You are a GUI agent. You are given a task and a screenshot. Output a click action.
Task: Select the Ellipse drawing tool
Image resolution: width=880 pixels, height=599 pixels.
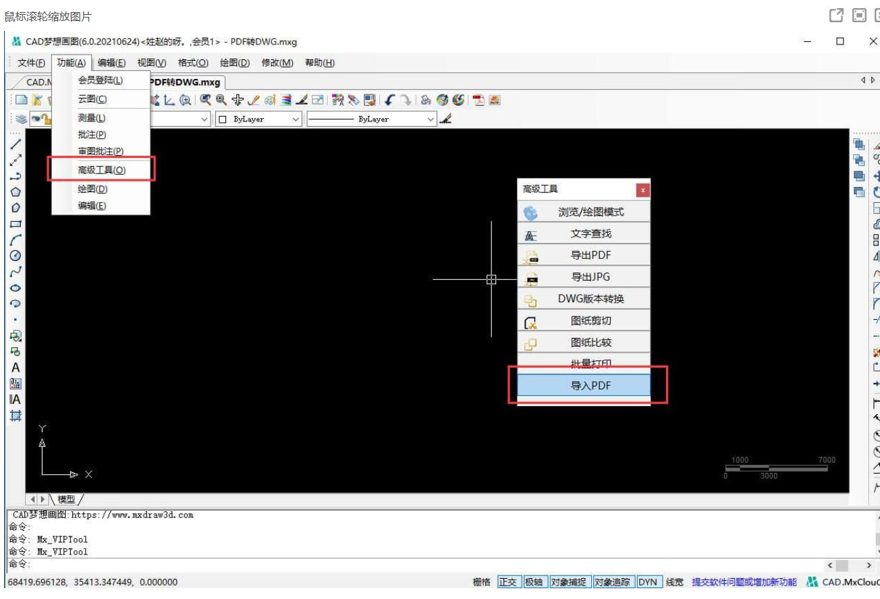tap(15, 287)
